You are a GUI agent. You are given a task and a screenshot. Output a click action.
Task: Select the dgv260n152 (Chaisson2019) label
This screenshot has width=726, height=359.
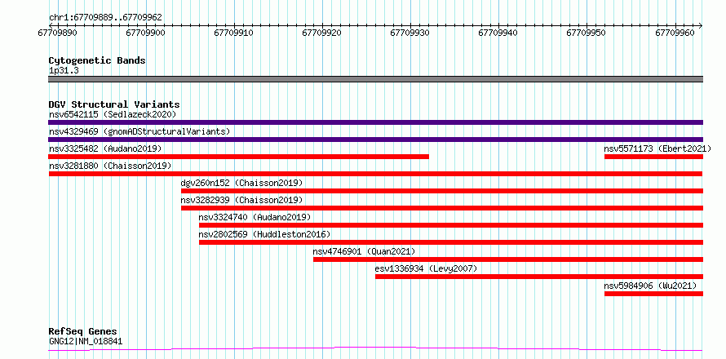[x=241, y=183]
